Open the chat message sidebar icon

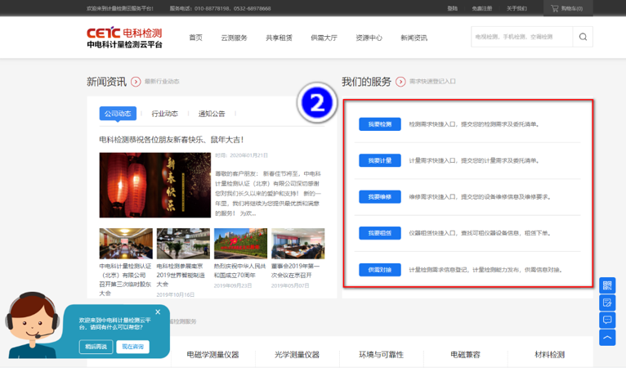click(x=607, y=320)
